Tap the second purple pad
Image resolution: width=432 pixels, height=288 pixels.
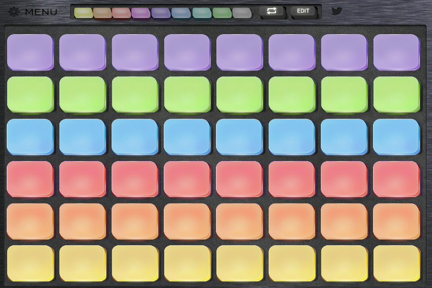[83, 52]
